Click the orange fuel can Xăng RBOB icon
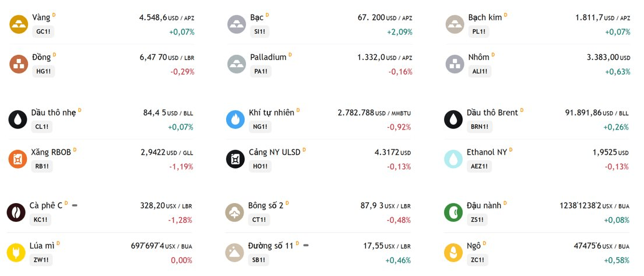The image size is (644, 276). click(x=17, y=159)
